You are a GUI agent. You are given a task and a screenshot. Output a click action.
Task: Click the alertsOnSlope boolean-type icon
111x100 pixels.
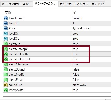[x=6, y=49]
